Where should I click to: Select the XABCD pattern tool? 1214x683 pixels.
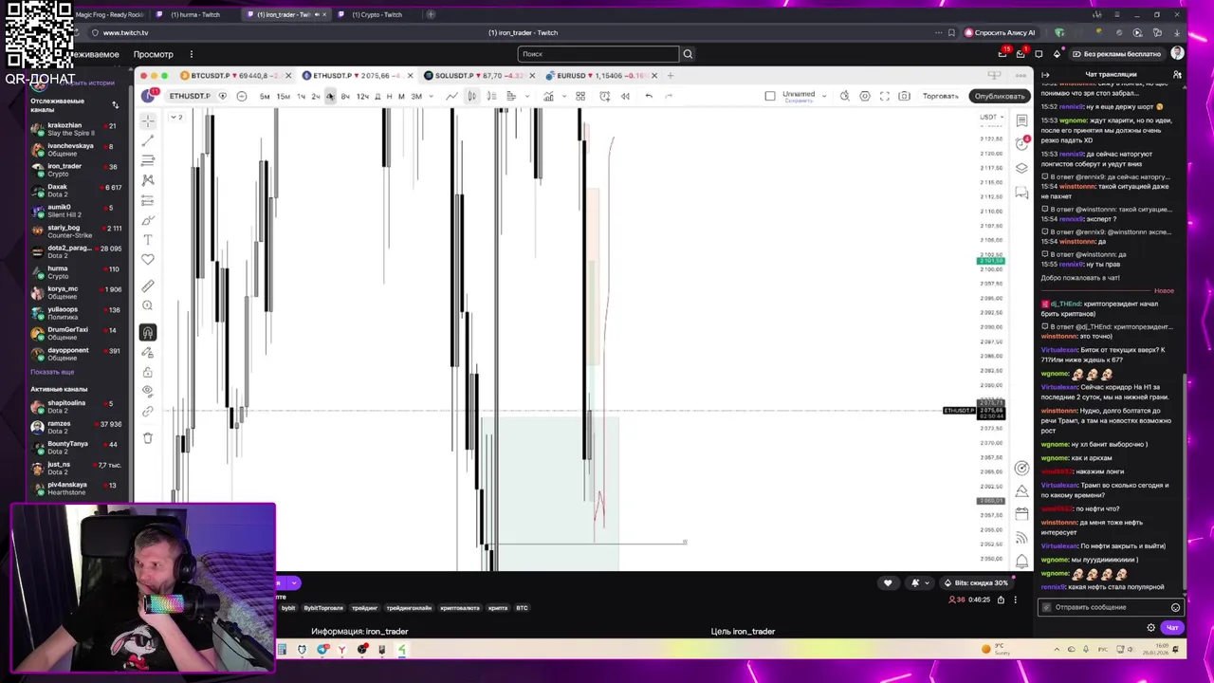point(148,180)
